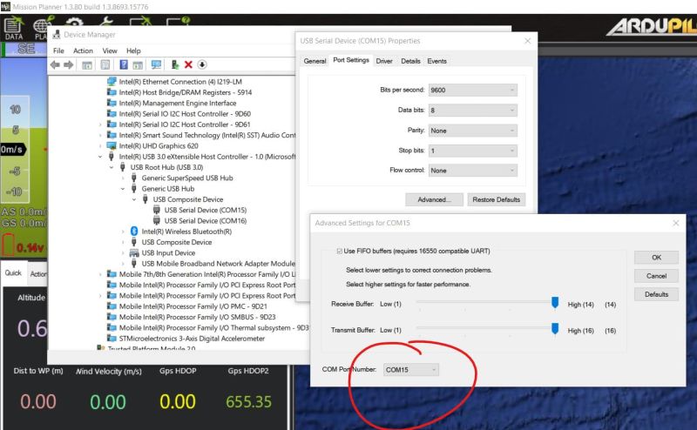Toggle Use FIFO buffers checkbox
The width and height of the screenshot is (697, 430).
(340, 251)
